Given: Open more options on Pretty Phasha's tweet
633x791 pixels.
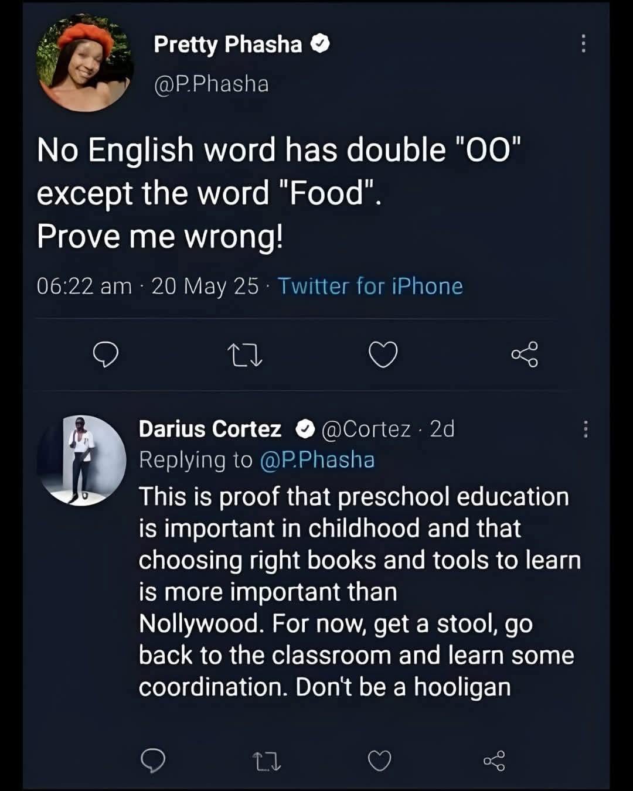Looking at the screenshot, I should tap(583, 43).
